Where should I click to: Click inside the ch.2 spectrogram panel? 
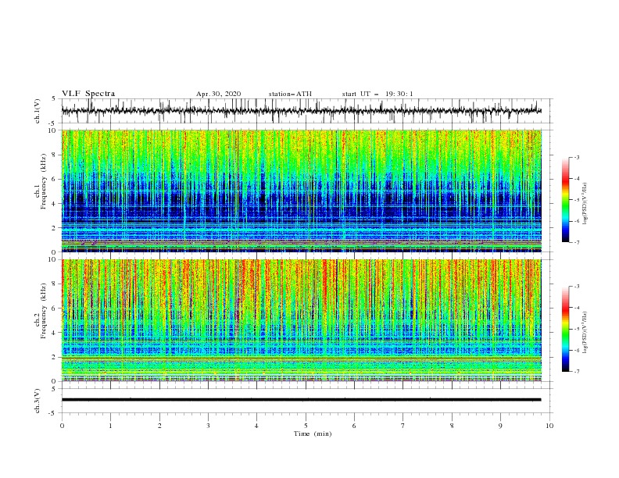(301, 320)
